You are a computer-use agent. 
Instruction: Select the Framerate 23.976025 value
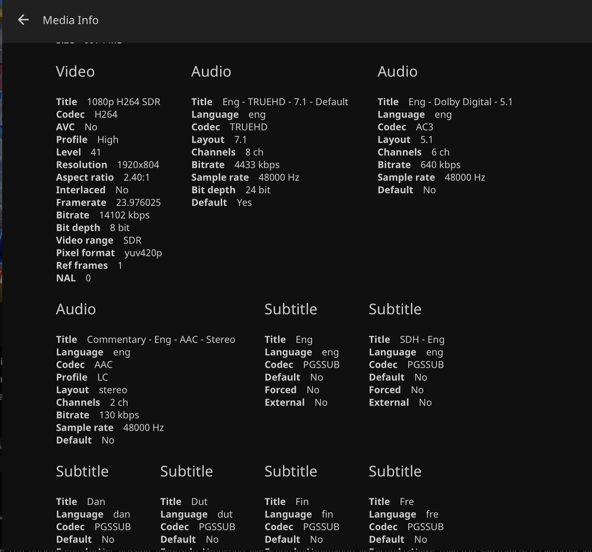138,202
